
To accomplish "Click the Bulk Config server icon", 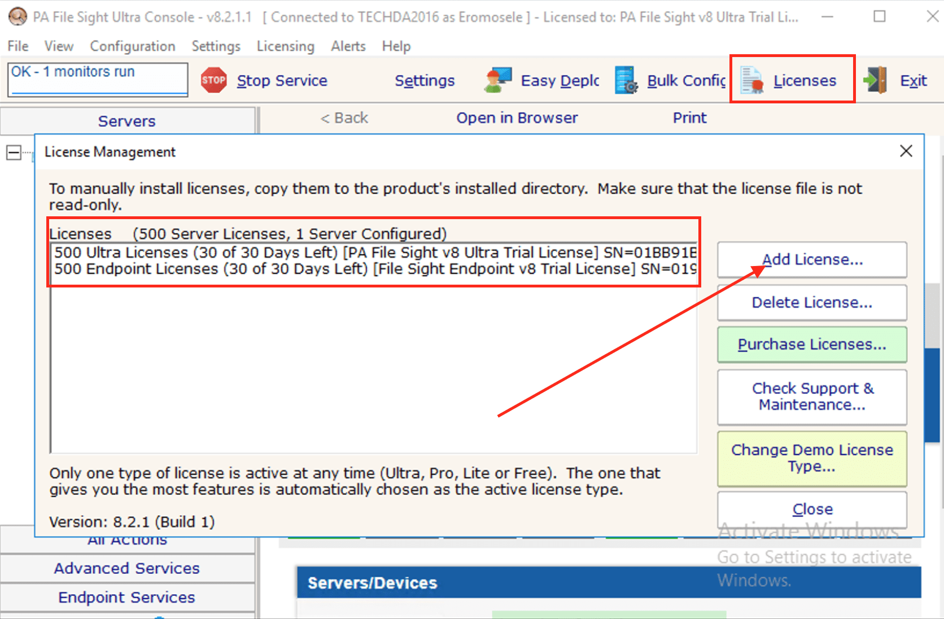I will (626, 80).
